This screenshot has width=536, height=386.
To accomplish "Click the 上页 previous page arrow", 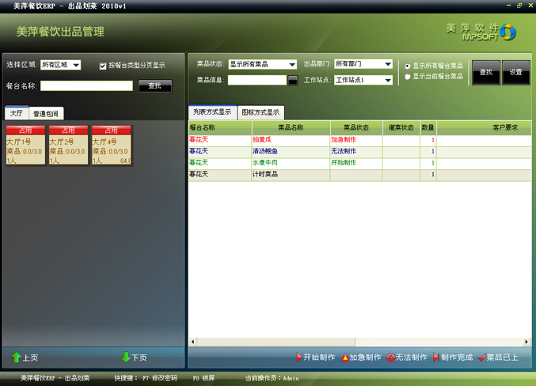I will pyautogui.click(x=17, y=358).
